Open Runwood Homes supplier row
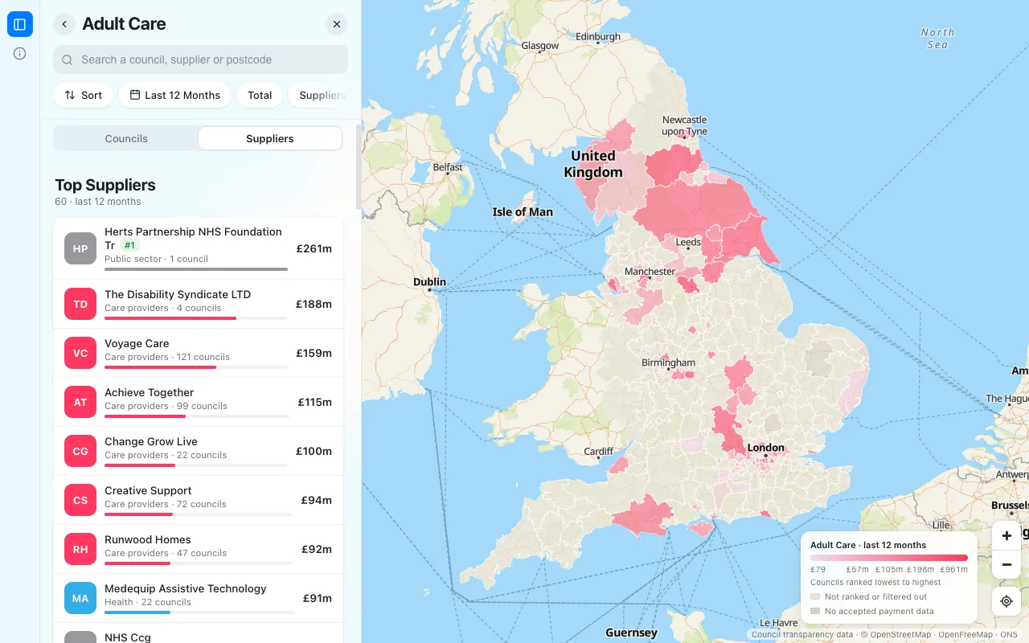The width and height of the screenshot is (1029, 643). [199, 549]
